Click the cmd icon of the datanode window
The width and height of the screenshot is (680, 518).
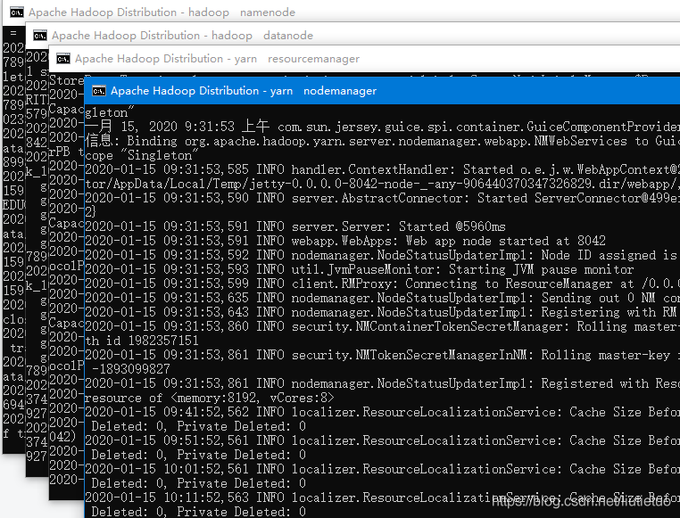(40, 36)
